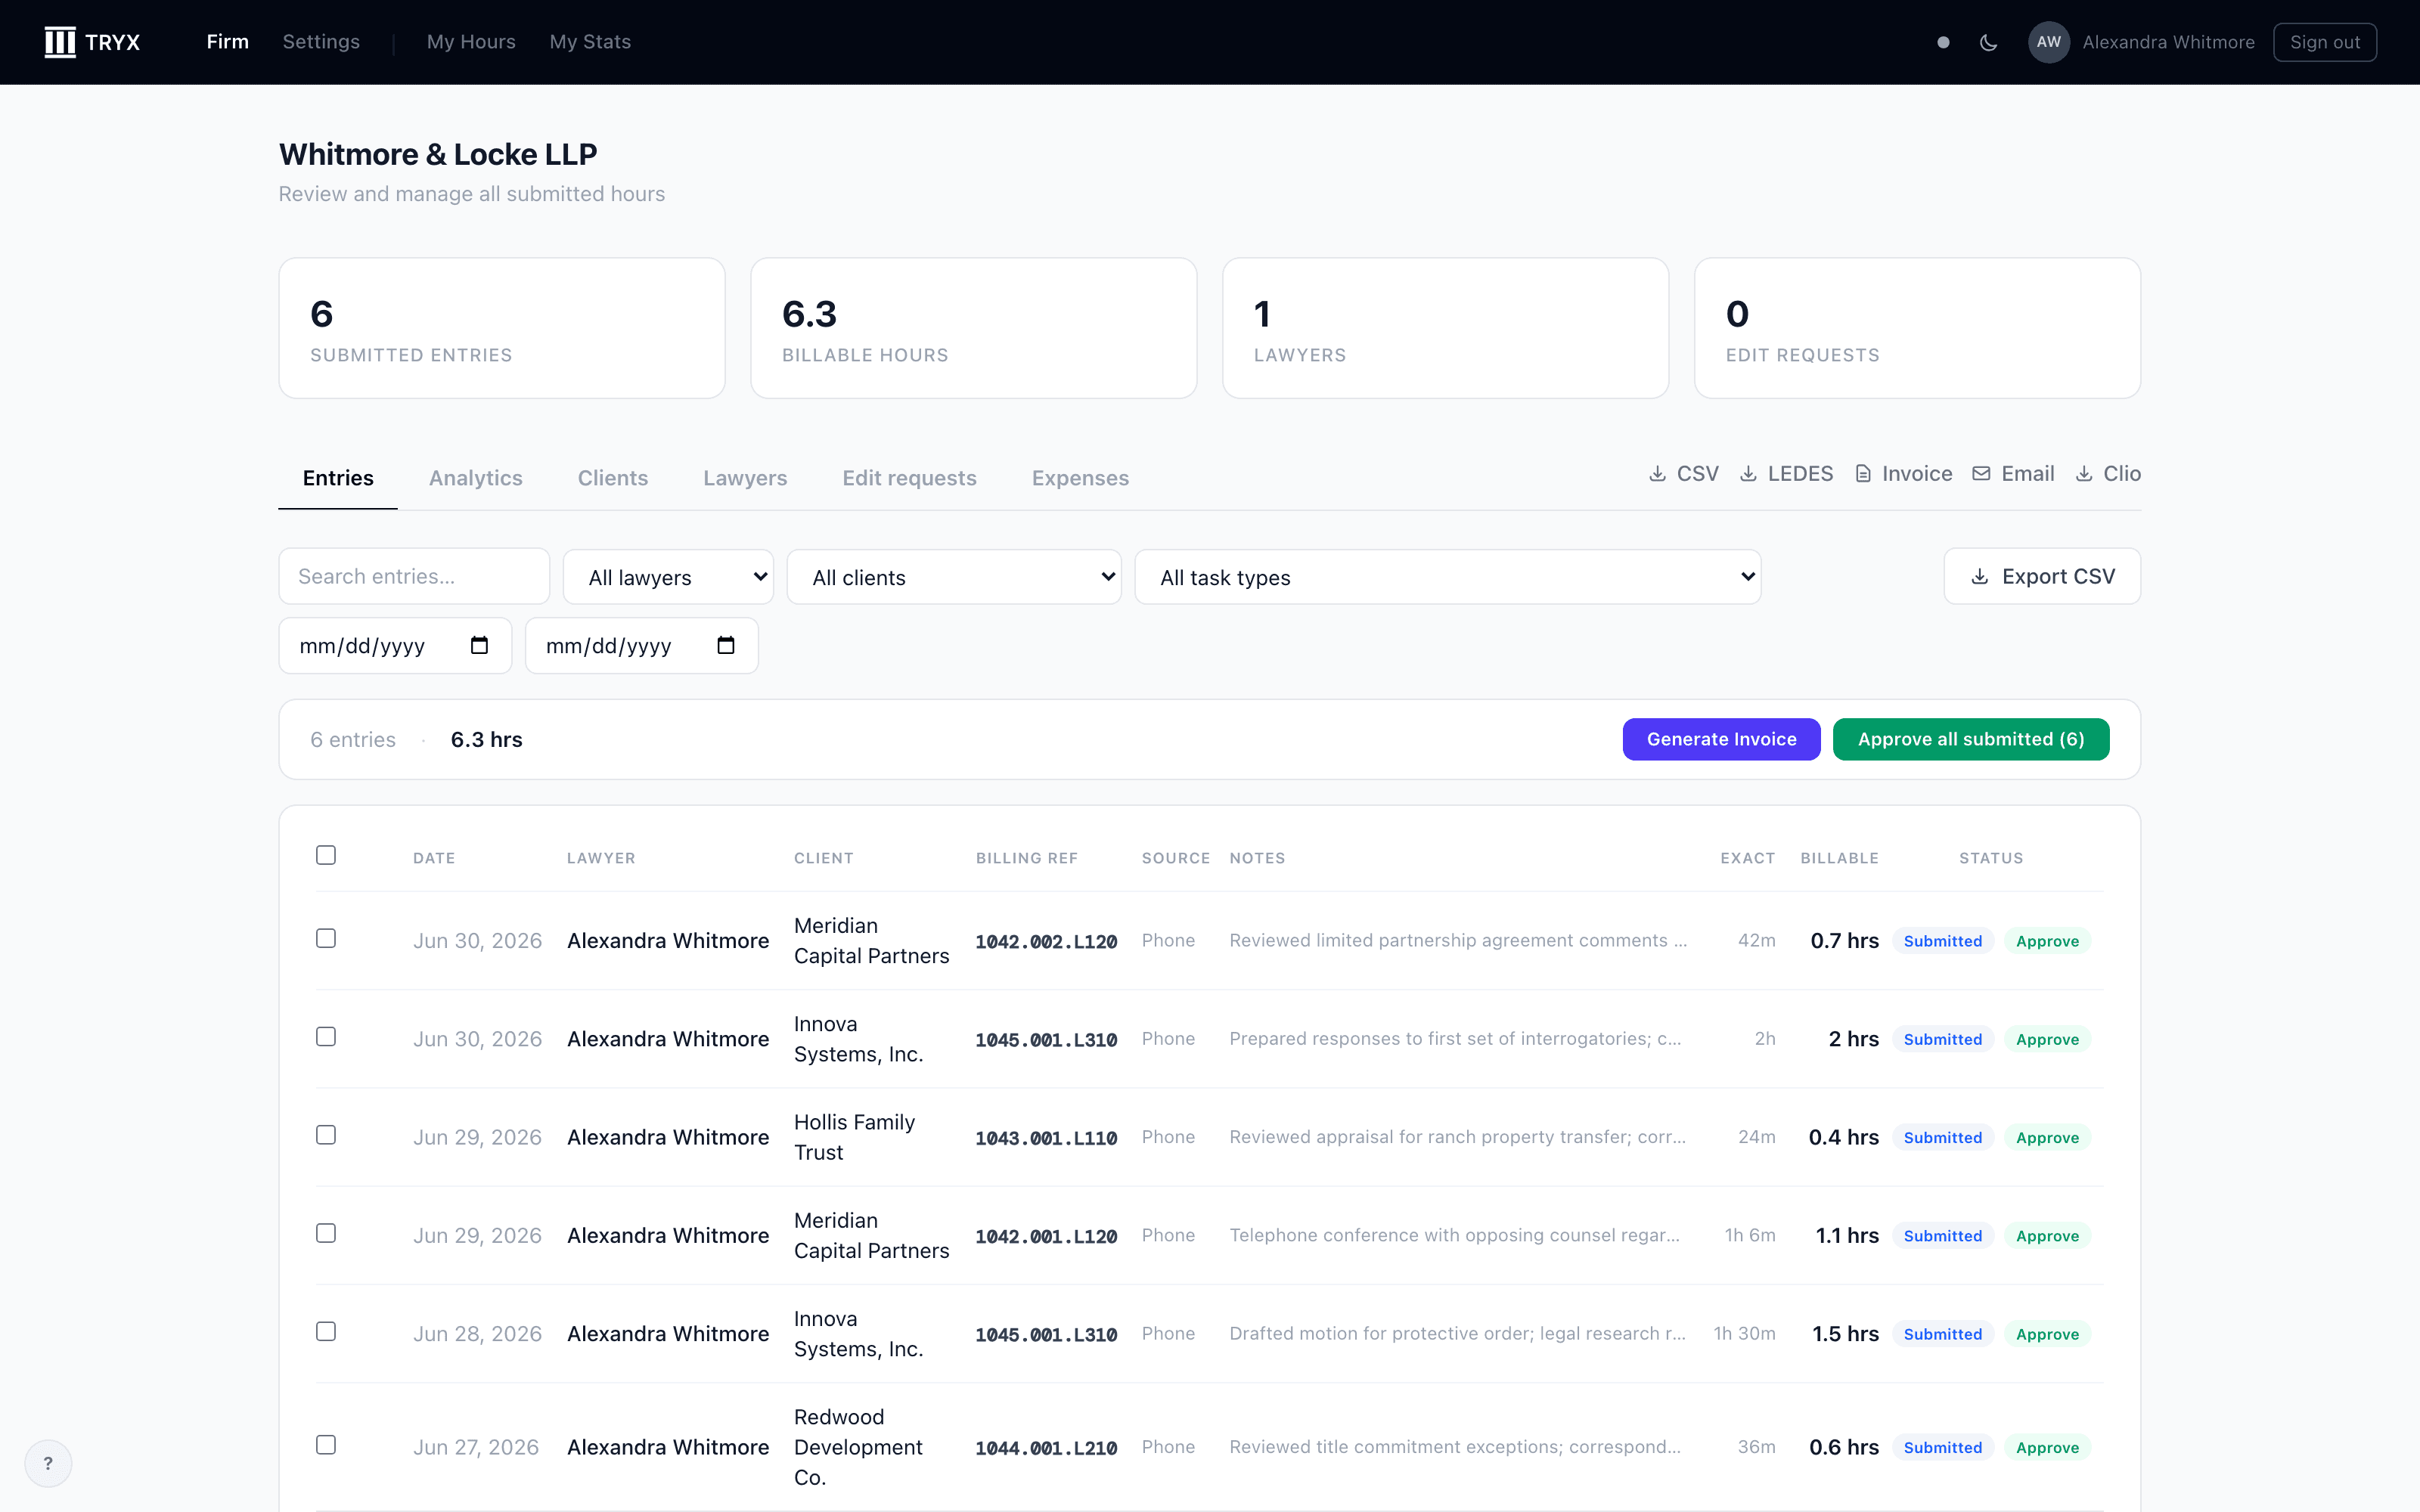Approve the 0.4 hrs Hollis Family Trust entry

pyautogui.click(x=2047, y=1138)
